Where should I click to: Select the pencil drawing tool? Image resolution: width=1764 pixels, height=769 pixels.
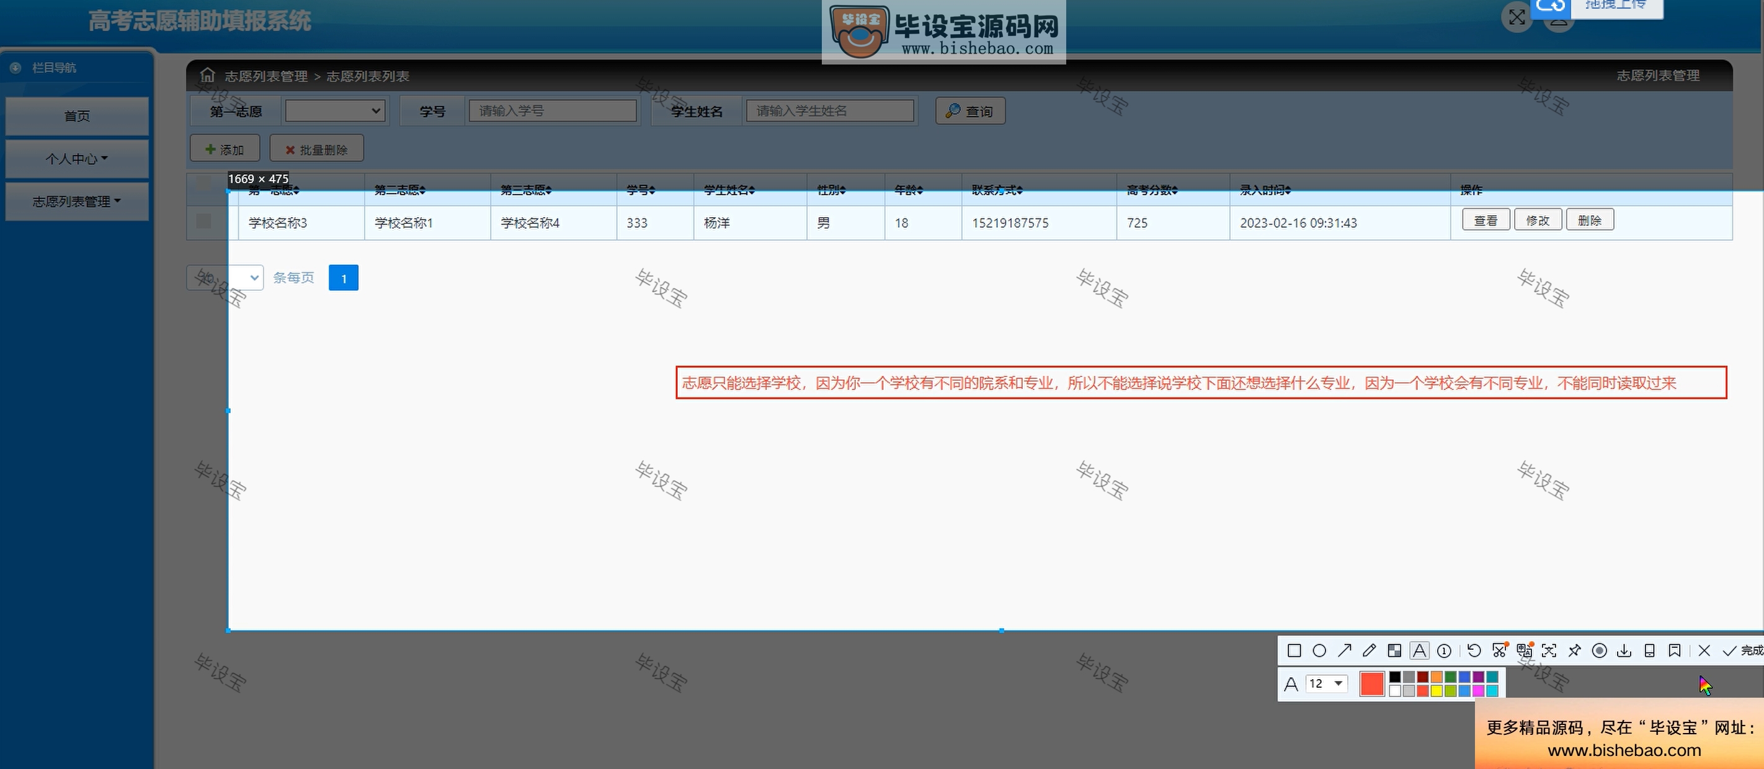(1369, 651)
